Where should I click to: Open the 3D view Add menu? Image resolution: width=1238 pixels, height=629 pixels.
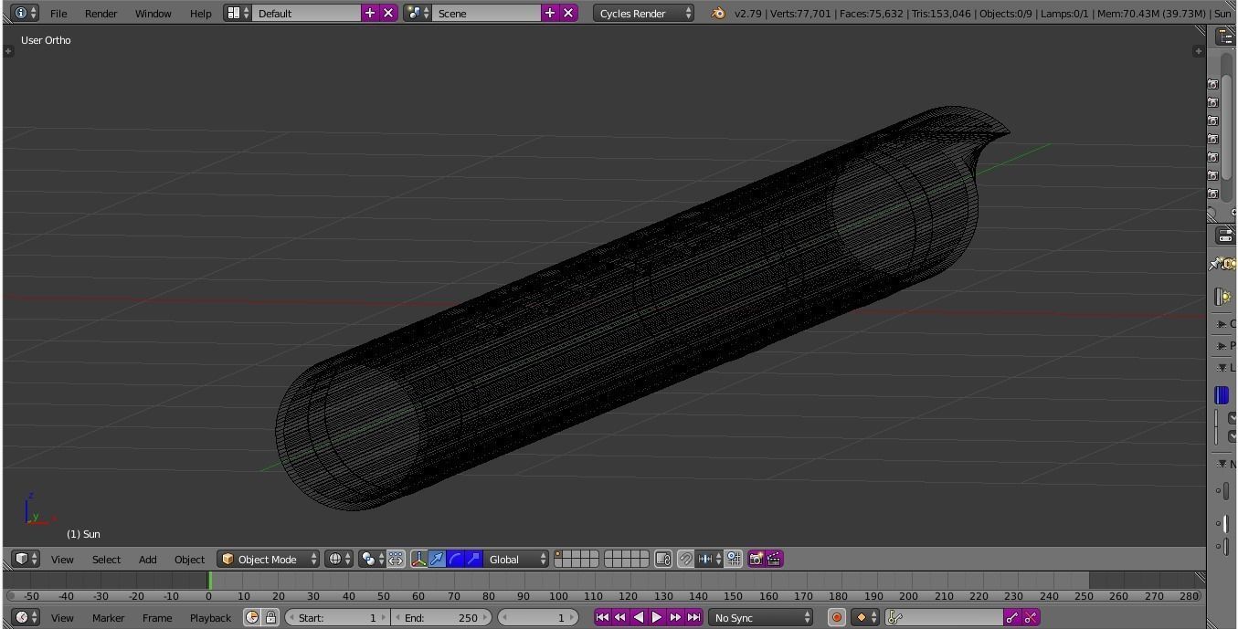[x=147, y=559]
